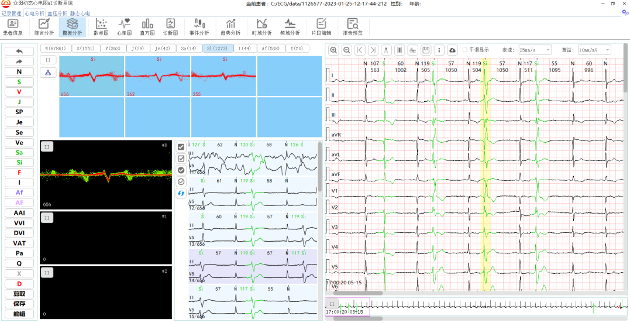Toggle the round outlined check-mark icon
The width and height of the screenshot is (630, 323).
click(x=181, y=181)
